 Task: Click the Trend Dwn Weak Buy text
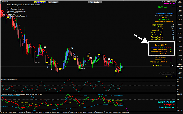click(x=164, y=22)
